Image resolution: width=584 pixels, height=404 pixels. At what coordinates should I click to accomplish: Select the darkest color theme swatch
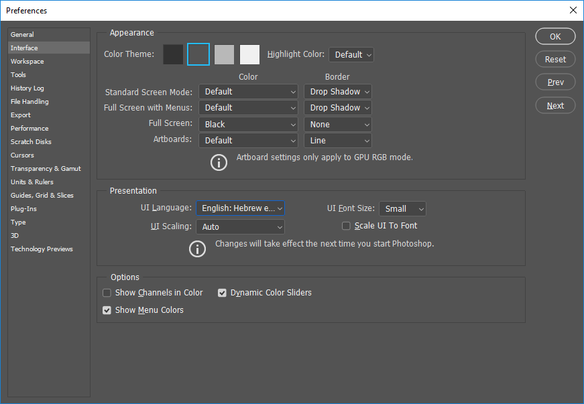pos(173,54)
